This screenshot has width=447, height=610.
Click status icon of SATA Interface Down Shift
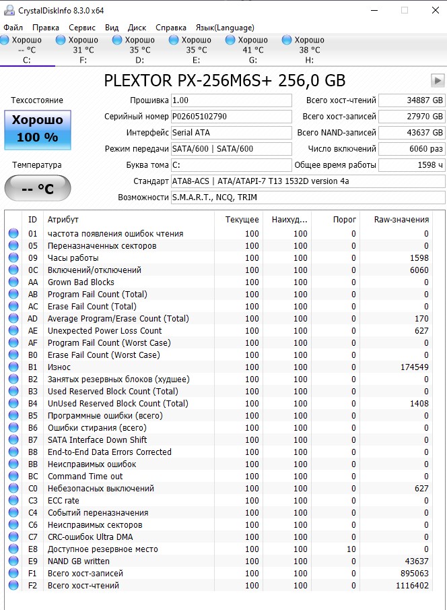point(13,439)
